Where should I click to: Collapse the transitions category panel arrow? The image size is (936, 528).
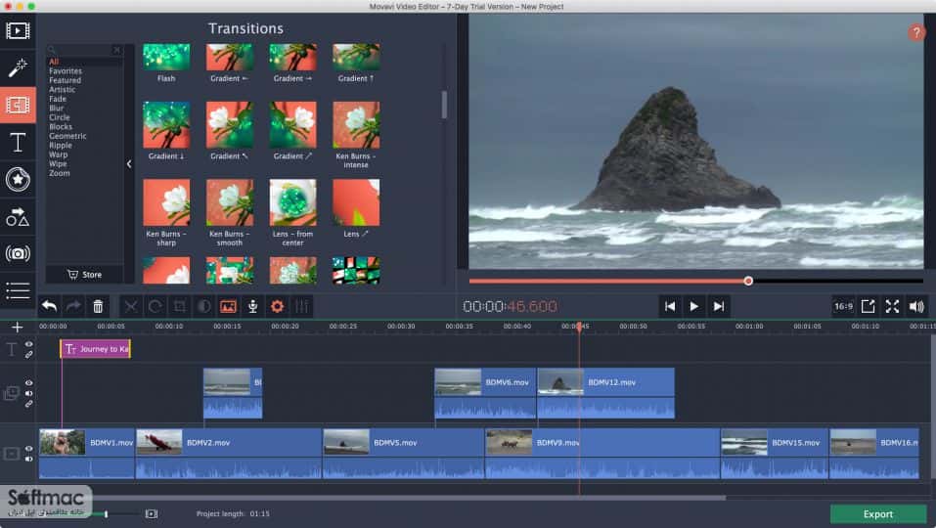pyautogui.click(x=129, y=164)
